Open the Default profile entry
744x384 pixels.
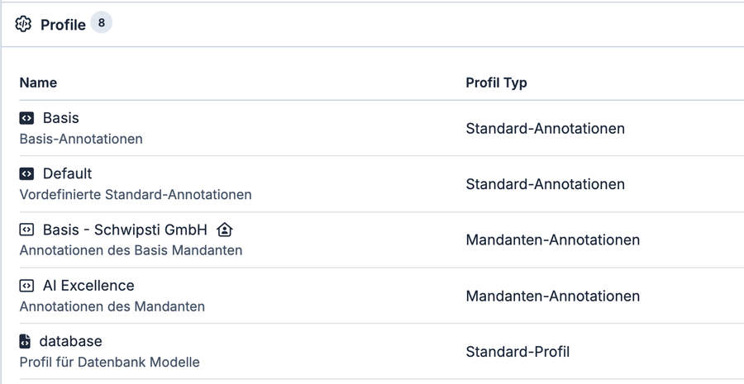point(67,173)
